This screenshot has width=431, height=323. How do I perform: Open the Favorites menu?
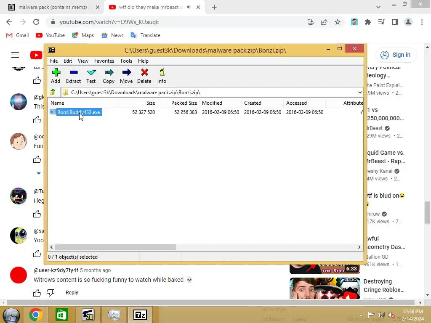pos(104,61)
